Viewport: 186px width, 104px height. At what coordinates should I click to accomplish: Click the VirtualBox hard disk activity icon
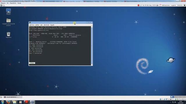tap(160, 99)
